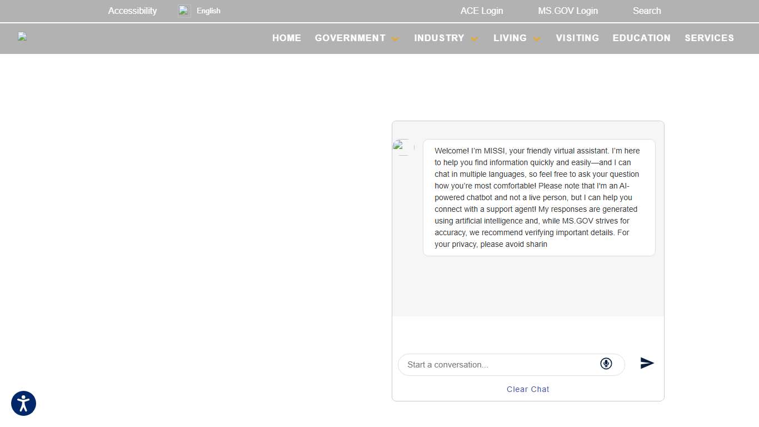Viewport: 759px width, 427px height.
Task: Navigate to the Education section
Action: tap(641, 38)
